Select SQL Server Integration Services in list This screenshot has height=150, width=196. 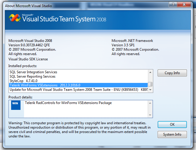79,72
